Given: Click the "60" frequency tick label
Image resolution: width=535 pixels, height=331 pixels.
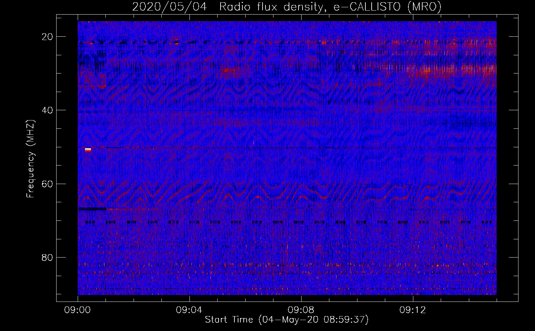Looking at the screenshot, I should click(48, 184).
